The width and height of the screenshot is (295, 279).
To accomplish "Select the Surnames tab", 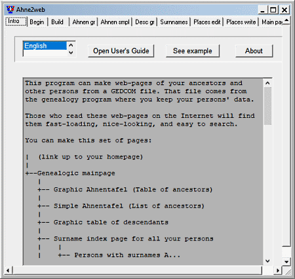I will (174, 22).
